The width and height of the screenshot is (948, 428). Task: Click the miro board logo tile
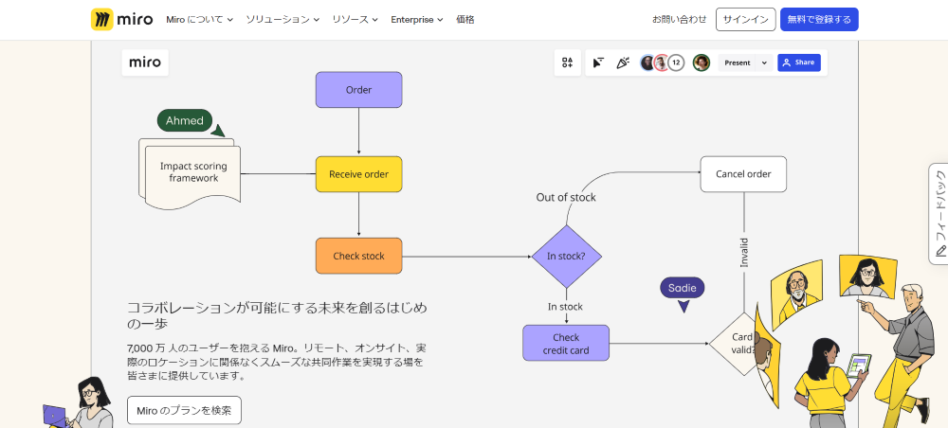click(x=145, y=62)
